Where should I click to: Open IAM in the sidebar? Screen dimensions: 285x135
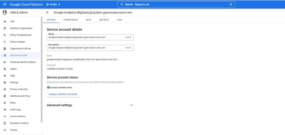click(12, 21)
